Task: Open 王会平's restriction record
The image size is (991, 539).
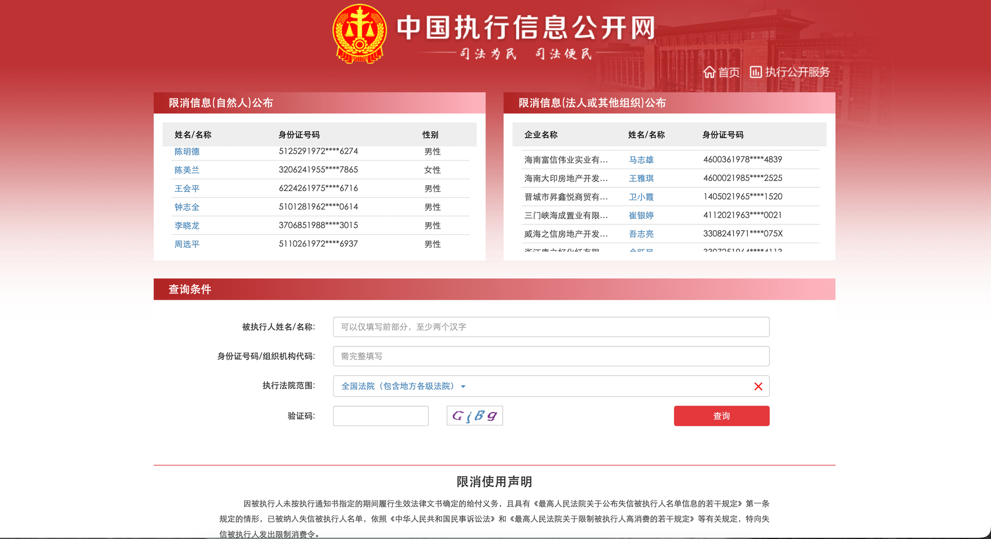Action: point(186,188)
